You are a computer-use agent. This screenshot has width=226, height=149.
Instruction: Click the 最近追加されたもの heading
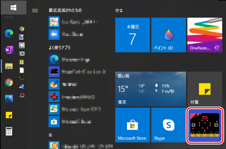pos(65,11)
